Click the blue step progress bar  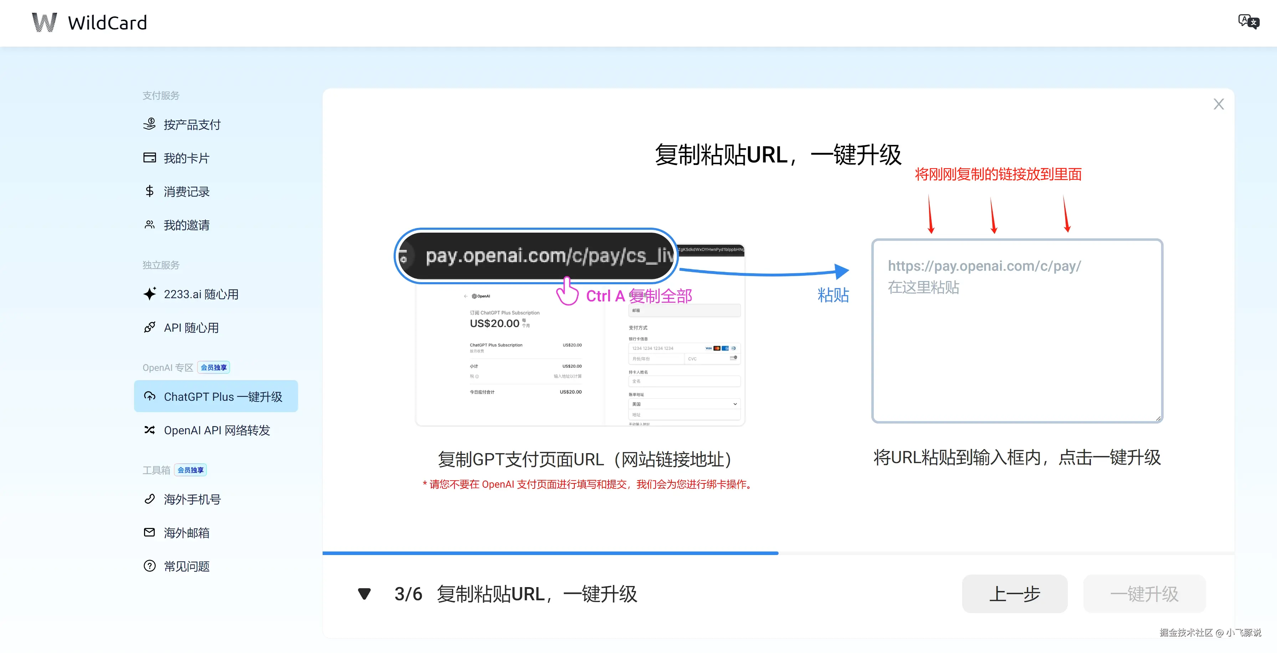[550, 553]
